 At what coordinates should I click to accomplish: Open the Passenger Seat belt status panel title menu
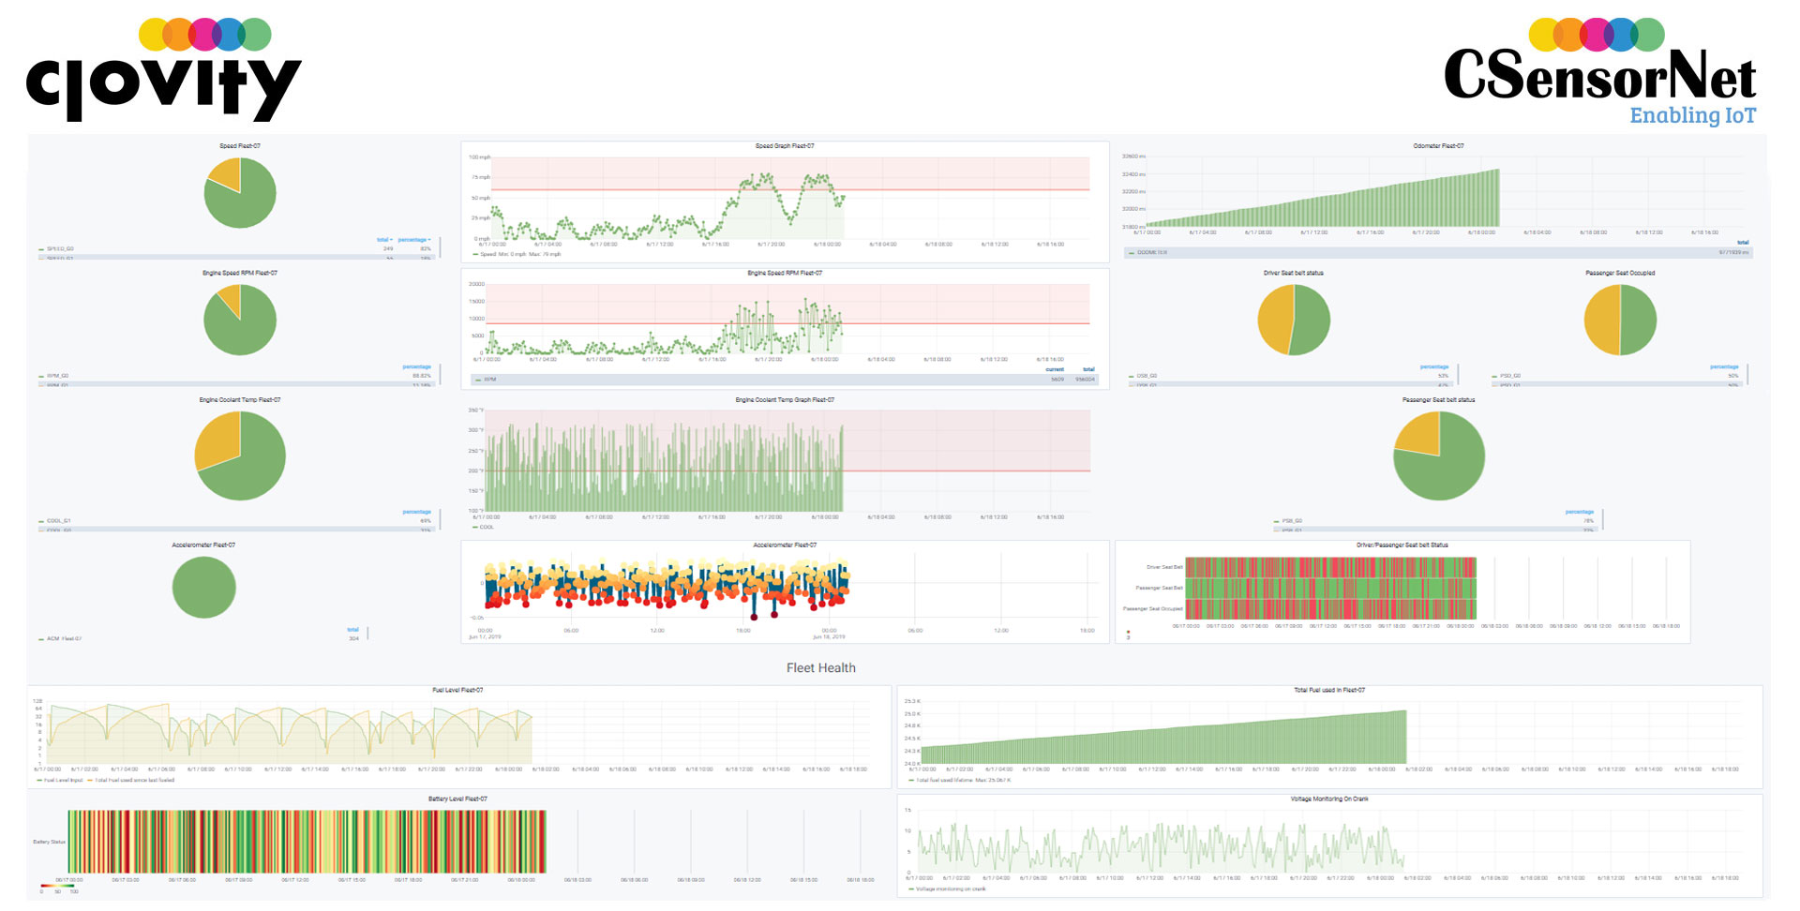pos(1438,400)
